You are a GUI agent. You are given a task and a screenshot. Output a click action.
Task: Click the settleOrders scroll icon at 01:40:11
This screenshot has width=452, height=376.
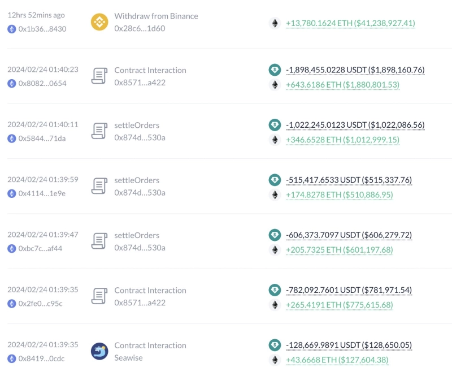coord(99,131)
